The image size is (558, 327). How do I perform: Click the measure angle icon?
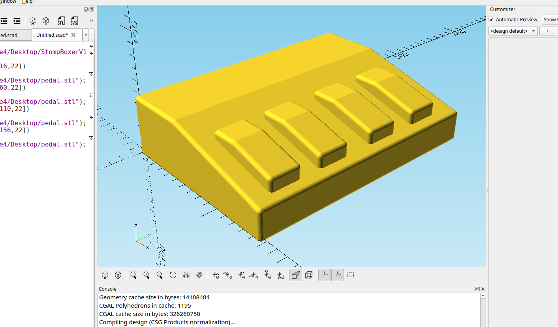(199, 275)
